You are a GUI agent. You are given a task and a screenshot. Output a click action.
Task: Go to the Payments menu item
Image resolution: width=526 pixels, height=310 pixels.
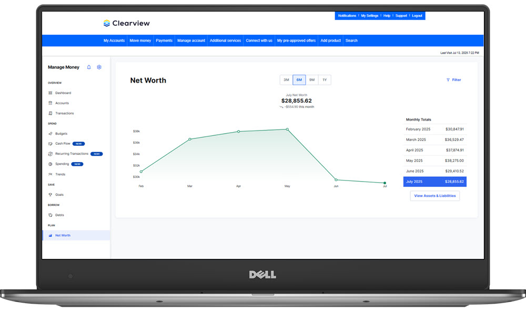(x=164, y=41)
